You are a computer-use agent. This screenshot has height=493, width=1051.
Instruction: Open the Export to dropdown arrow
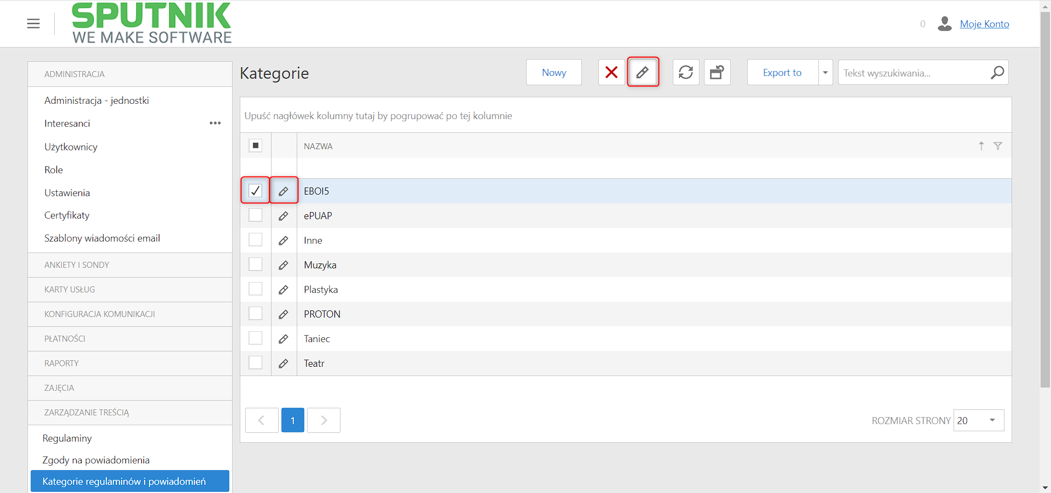point(825,72)
